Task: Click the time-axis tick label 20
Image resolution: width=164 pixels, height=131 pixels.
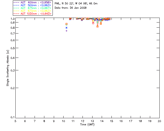Action: [159, 121]
